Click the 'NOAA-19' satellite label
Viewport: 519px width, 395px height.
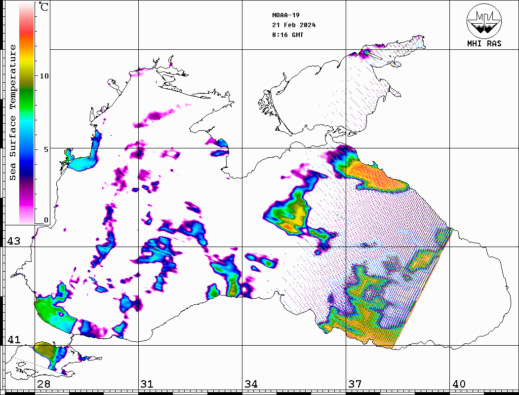[286, 15]
